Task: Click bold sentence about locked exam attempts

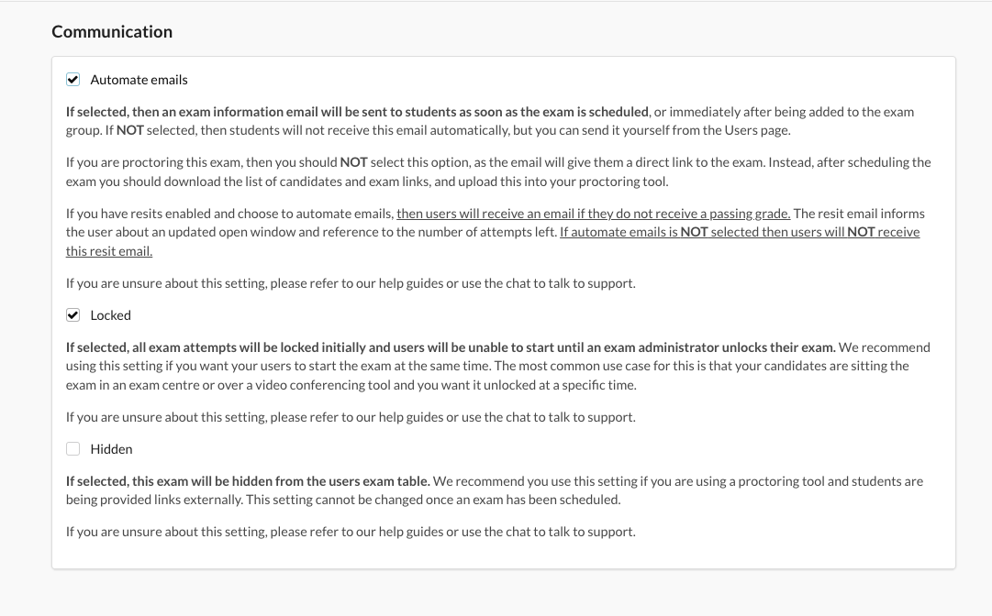Action: [x=450, y=347]
